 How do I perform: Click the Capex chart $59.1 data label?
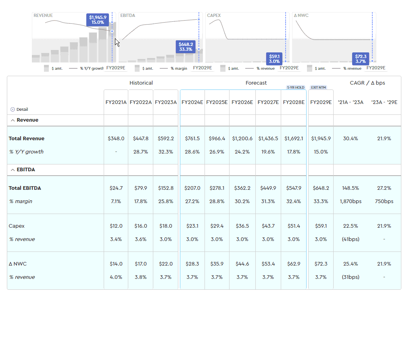pos(274,59)
